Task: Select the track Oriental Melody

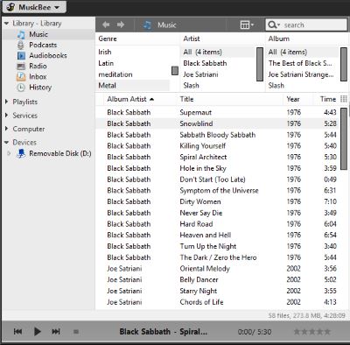Action: pos(205,269)
